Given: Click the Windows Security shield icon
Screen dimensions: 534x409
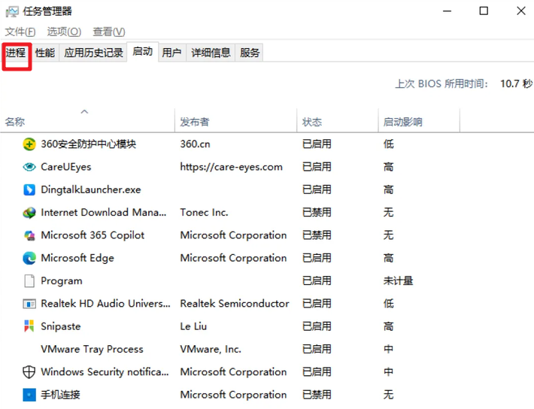Looking at the screenshot, I should pos(29,372).
